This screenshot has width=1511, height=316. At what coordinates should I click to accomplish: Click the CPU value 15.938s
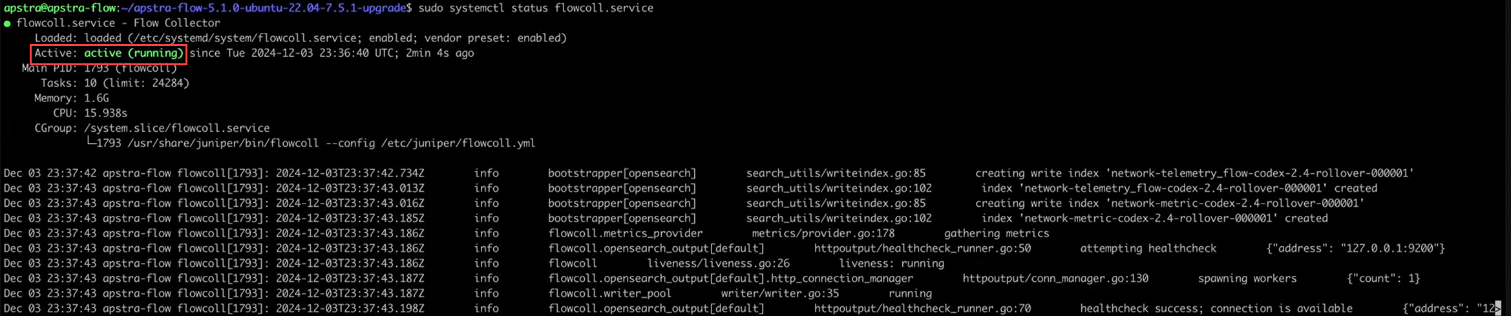105,113
